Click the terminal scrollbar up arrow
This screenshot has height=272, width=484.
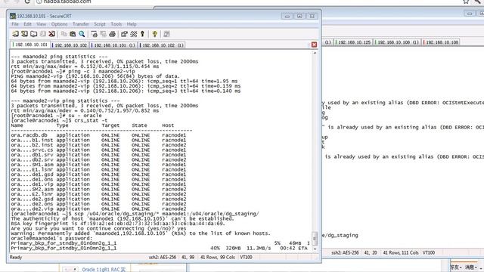click(x=315, y=53)
